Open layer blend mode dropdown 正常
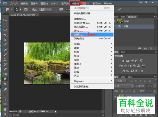This screenshot has height=117, width=158. tap(124, 86)
